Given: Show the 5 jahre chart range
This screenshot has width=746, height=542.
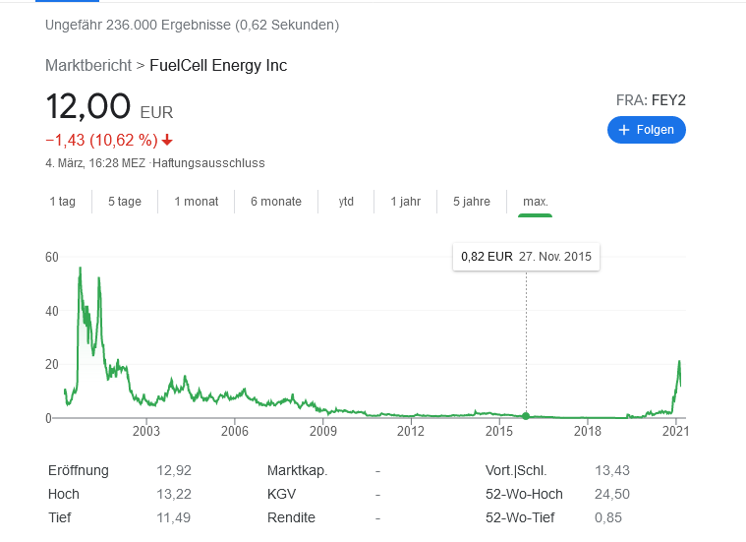Looking at the screenshot, I should click(472, 202).
